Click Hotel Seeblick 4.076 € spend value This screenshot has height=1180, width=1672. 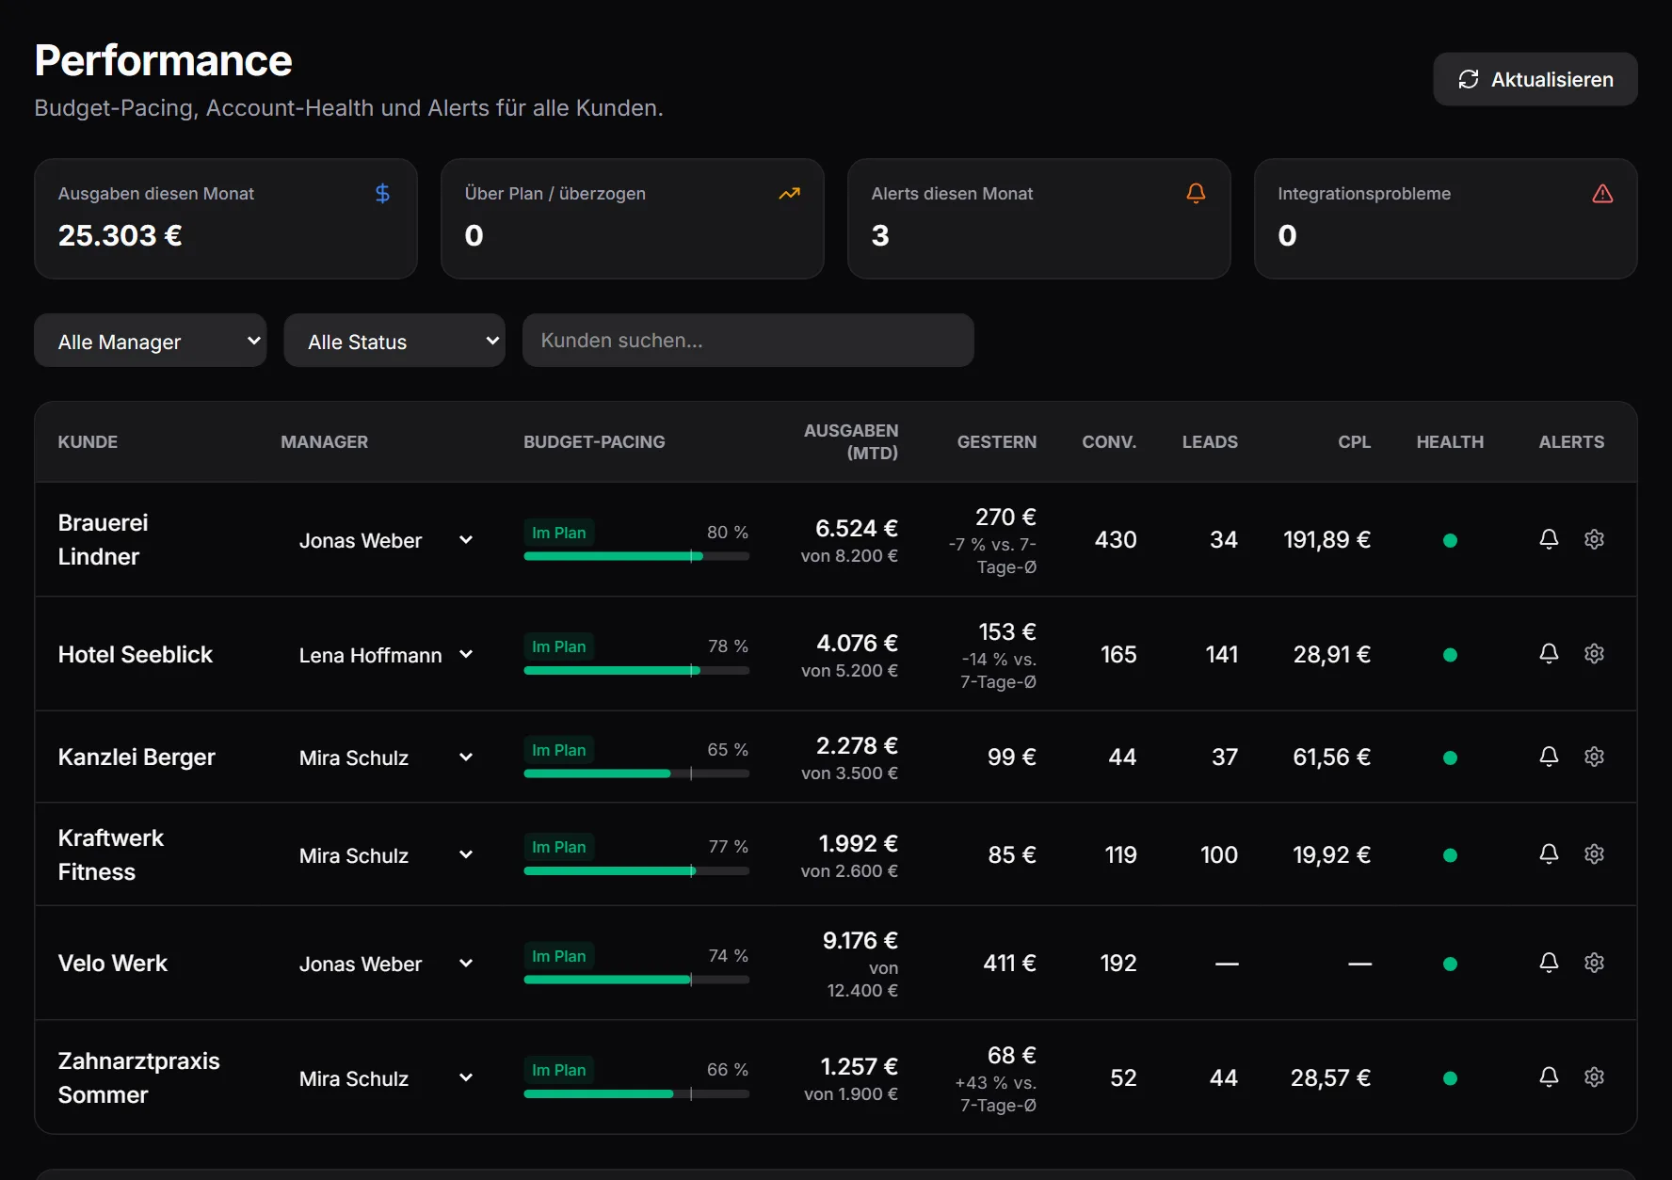[x=857, y=643]
